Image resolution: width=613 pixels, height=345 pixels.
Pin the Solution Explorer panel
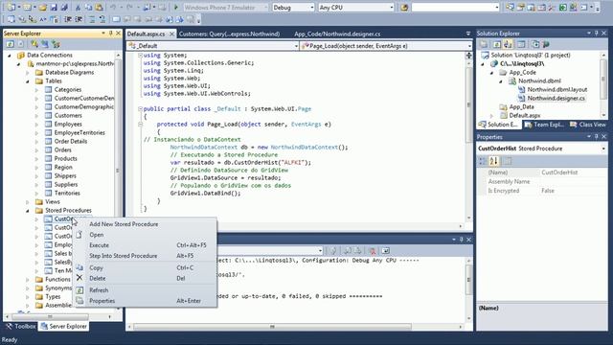pos(596,34)
